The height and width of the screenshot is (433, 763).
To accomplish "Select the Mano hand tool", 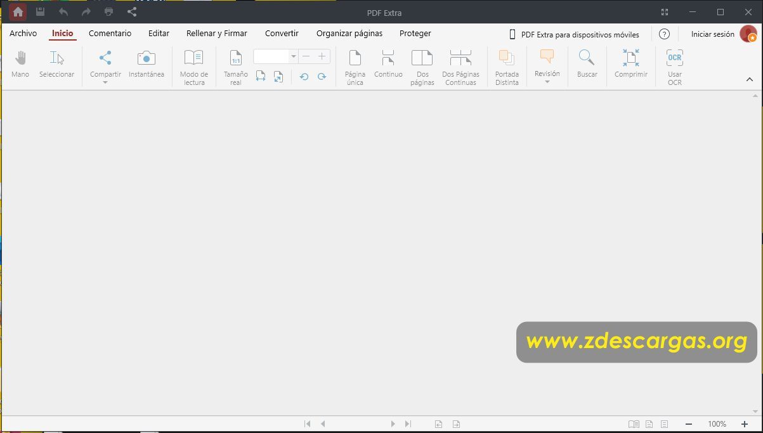I will click(x=20, y=65).
